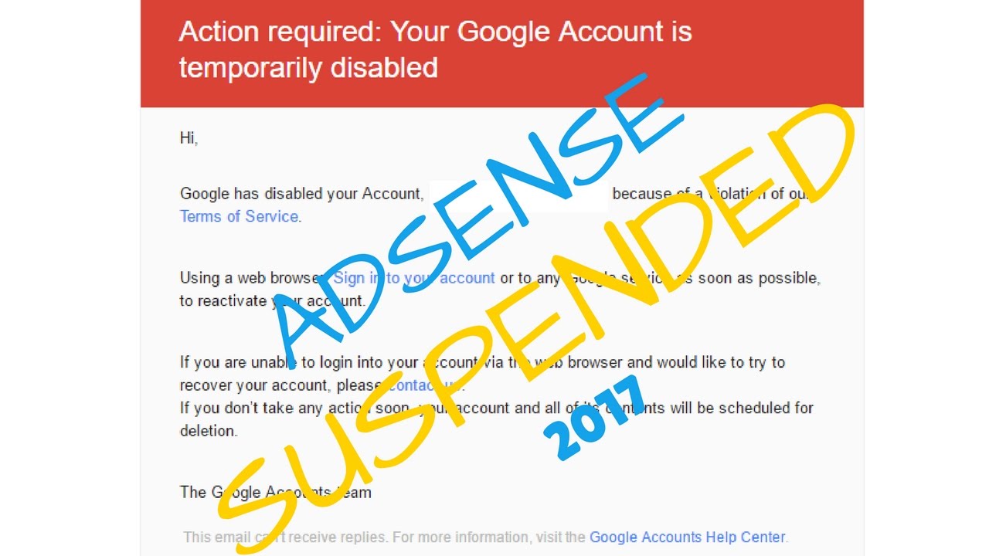
Task: Follow the 'contact us' link
Action: pyautogui.click(x=424, y=385)
